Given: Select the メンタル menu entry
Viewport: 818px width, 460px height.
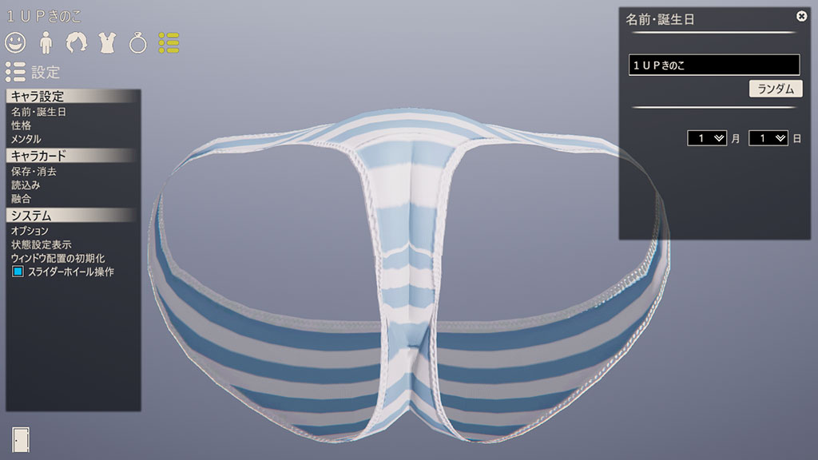Looking at the screenshot, I should tap(26, 139).
